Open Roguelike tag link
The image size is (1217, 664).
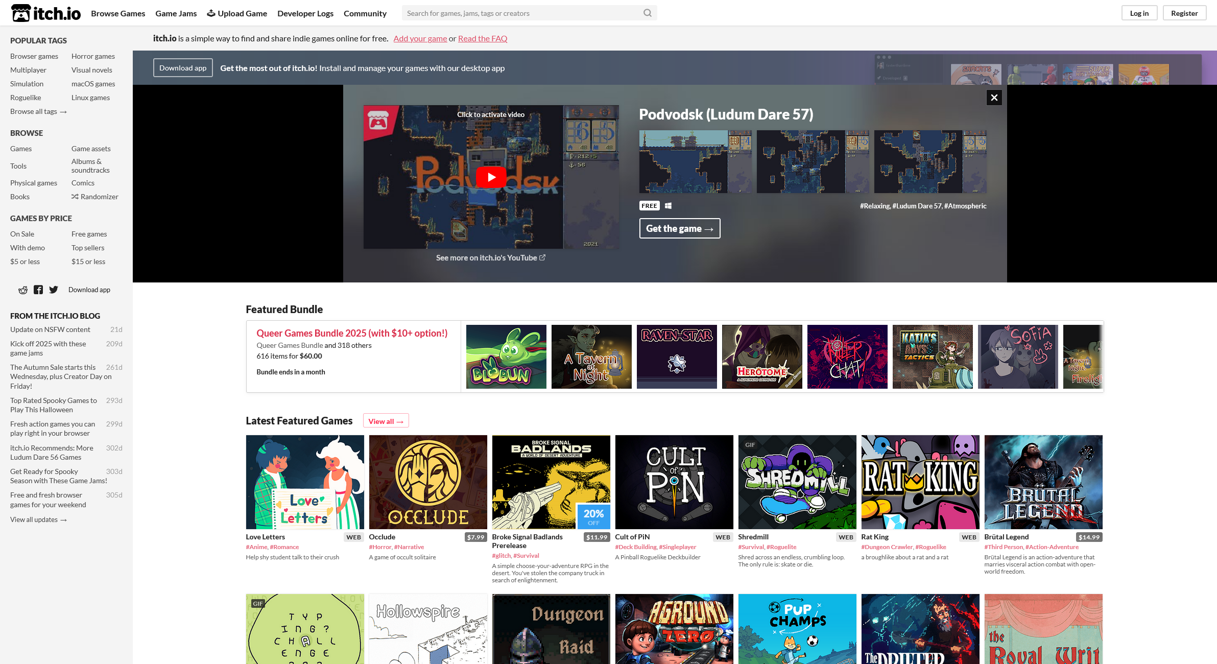point(26,98)
